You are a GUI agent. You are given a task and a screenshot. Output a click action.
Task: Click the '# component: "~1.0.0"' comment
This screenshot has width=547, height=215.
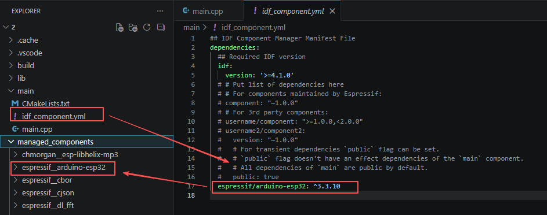258,103
